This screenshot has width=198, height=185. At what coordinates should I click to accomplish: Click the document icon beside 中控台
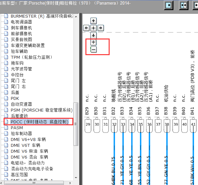(x=6, y=75)
